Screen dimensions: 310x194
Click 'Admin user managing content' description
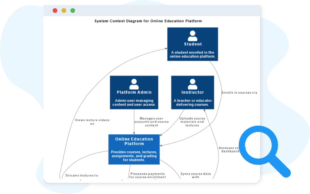pos(134,103)
